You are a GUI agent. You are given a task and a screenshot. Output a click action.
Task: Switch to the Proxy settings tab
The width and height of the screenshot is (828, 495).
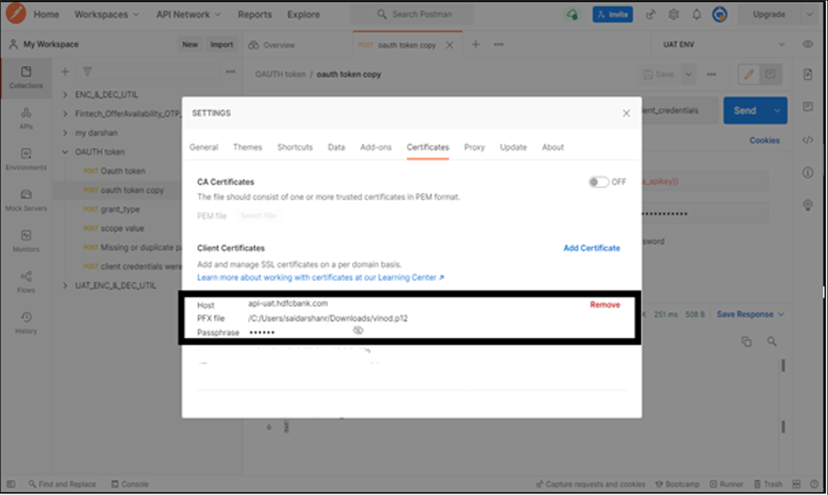(474, 147)
